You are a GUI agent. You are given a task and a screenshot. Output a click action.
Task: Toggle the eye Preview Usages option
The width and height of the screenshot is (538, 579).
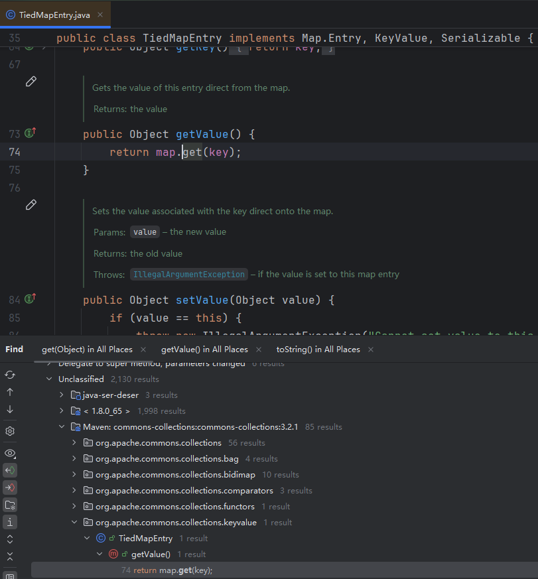[10, 453]
